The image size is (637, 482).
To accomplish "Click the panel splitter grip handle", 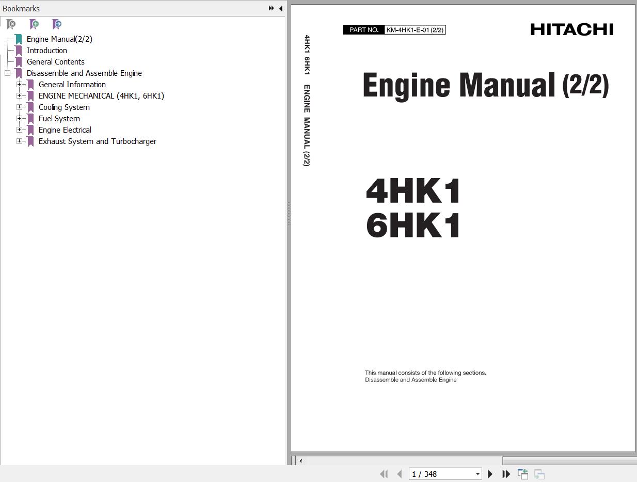I will [289, 213].
